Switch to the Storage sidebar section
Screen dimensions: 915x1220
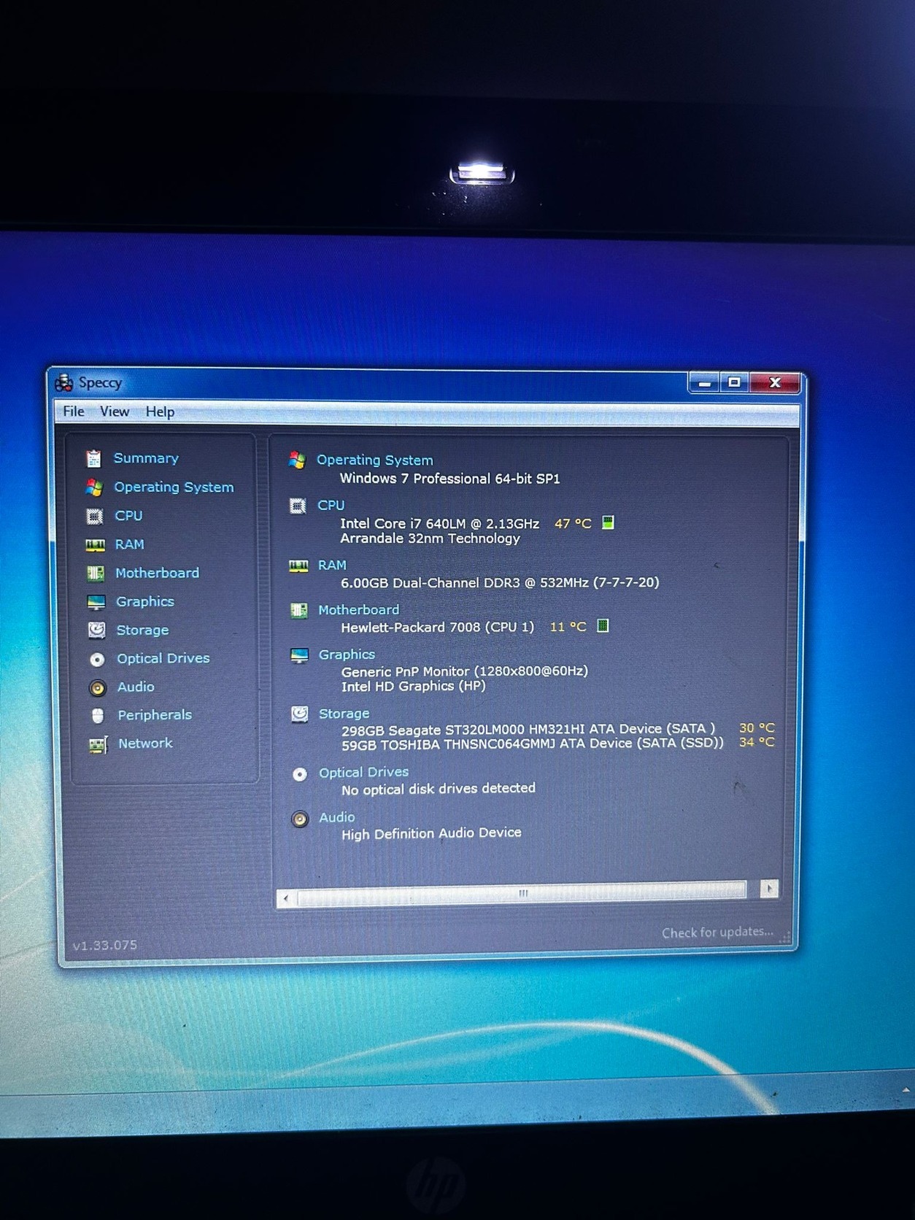(x=142, y=630)
